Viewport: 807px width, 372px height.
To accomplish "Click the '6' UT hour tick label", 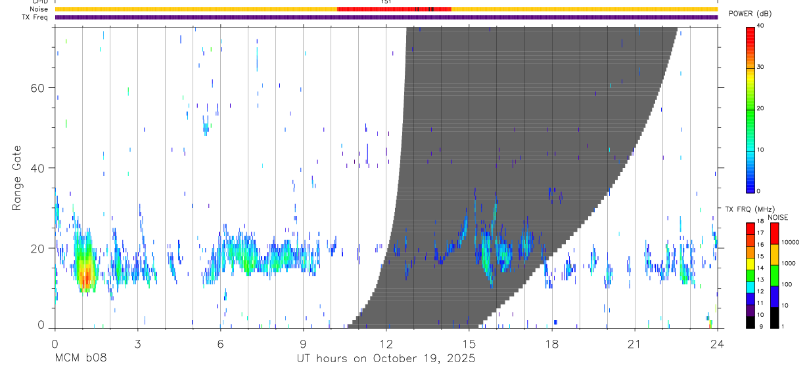I will [x=220, y=343].
